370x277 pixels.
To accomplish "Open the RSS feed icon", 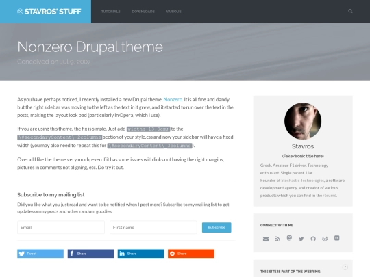I will [x=277, y=239].
